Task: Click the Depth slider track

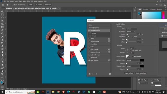Action: click(x=131, y=34)
